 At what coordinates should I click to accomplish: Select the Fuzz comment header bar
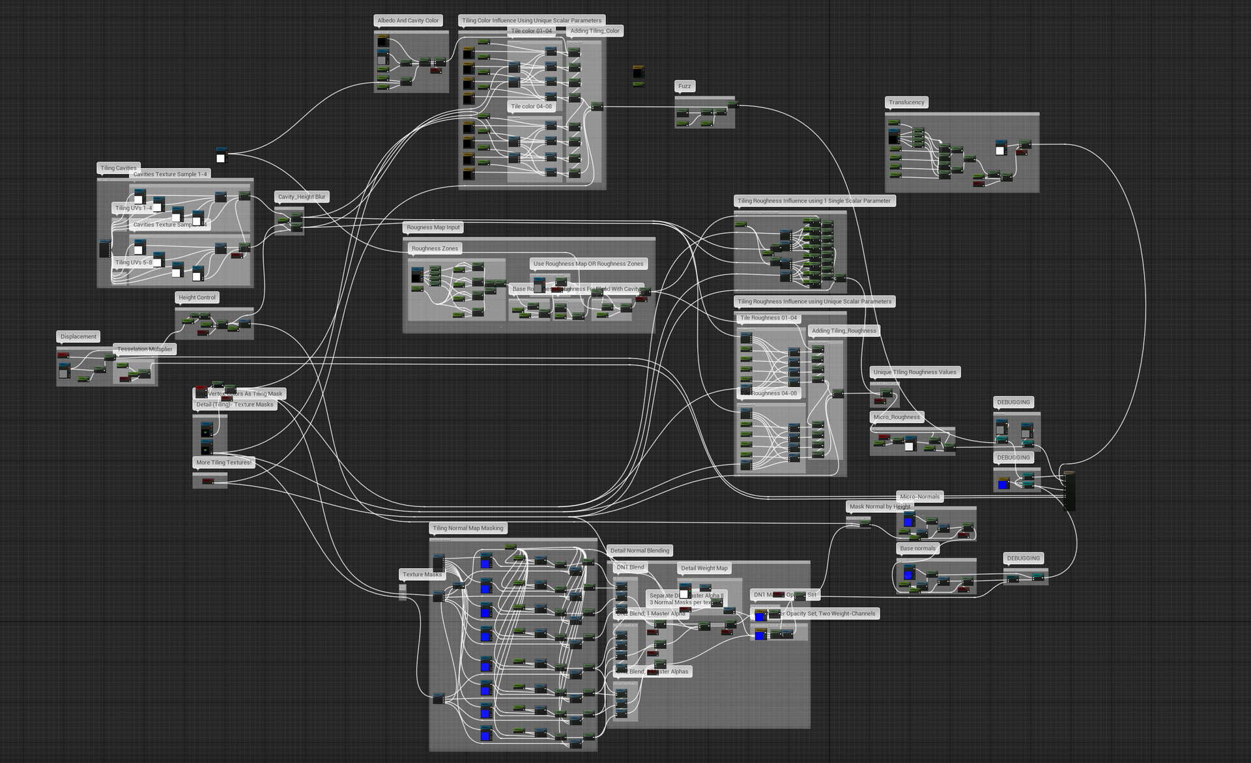click(685, 85)
